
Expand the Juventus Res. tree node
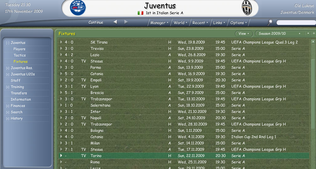coord(8,68)
